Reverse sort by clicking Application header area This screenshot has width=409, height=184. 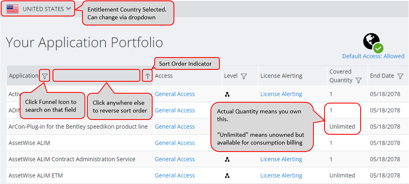click(x=96, y=76)
